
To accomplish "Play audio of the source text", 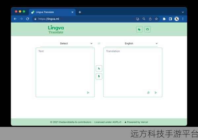I will [x=88, y=92].
